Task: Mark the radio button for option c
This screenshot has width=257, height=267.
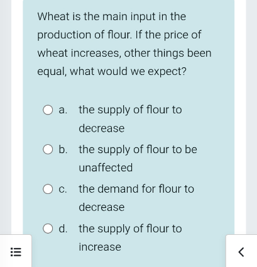Action: 48,189
